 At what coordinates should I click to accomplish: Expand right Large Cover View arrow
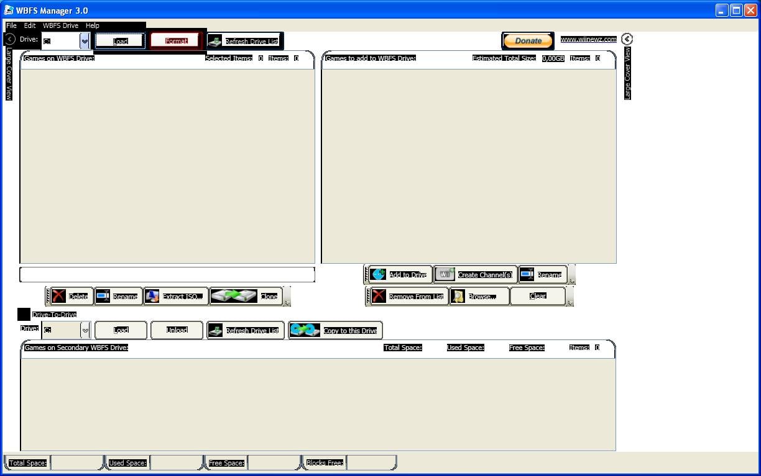pyautogui.click(x=627, y=39)
